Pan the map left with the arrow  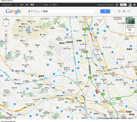coord(4,23)
